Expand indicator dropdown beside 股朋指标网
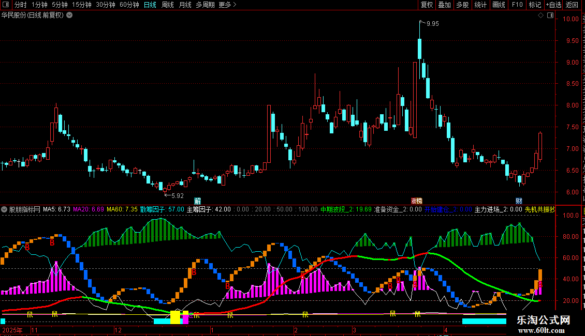 pyautogui.click(x=4, y=209)
